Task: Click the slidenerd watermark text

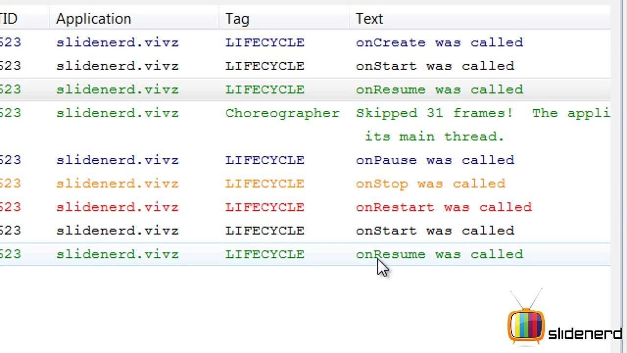Action: [x=585, y=334]
